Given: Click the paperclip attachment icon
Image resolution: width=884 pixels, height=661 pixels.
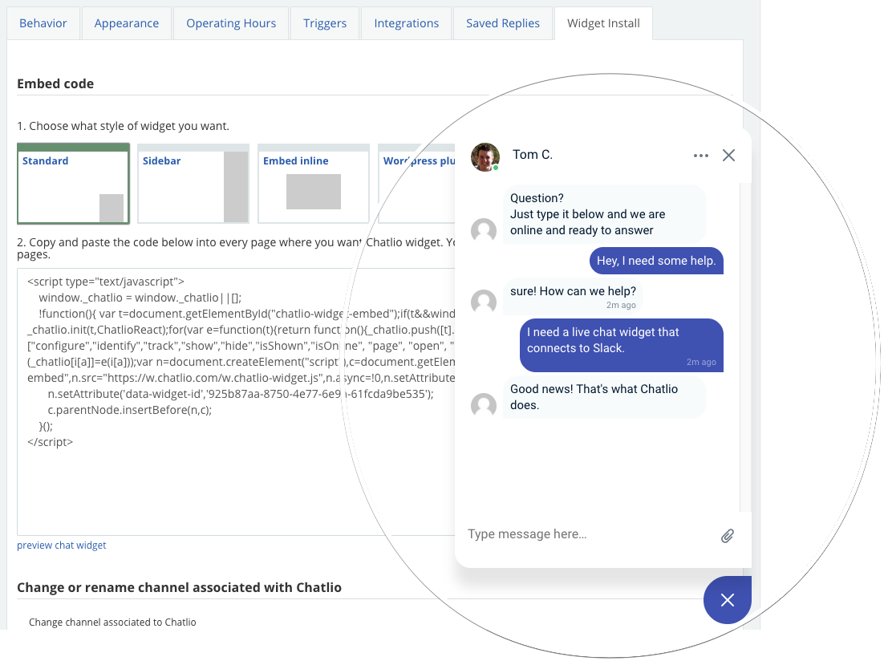Looking at the screenshot, I should pyautogui.click(x=728, y=536).
